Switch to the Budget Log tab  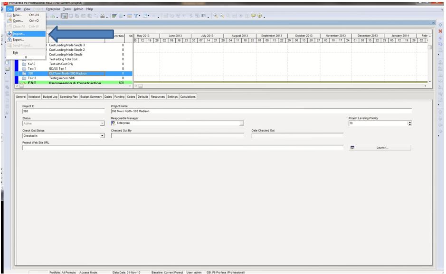pyautogui.click(x=50, y=97)
